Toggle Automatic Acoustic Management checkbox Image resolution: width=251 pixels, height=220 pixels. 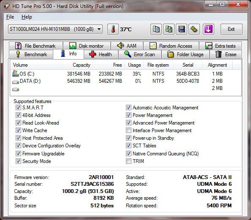(x=128, y=107)
